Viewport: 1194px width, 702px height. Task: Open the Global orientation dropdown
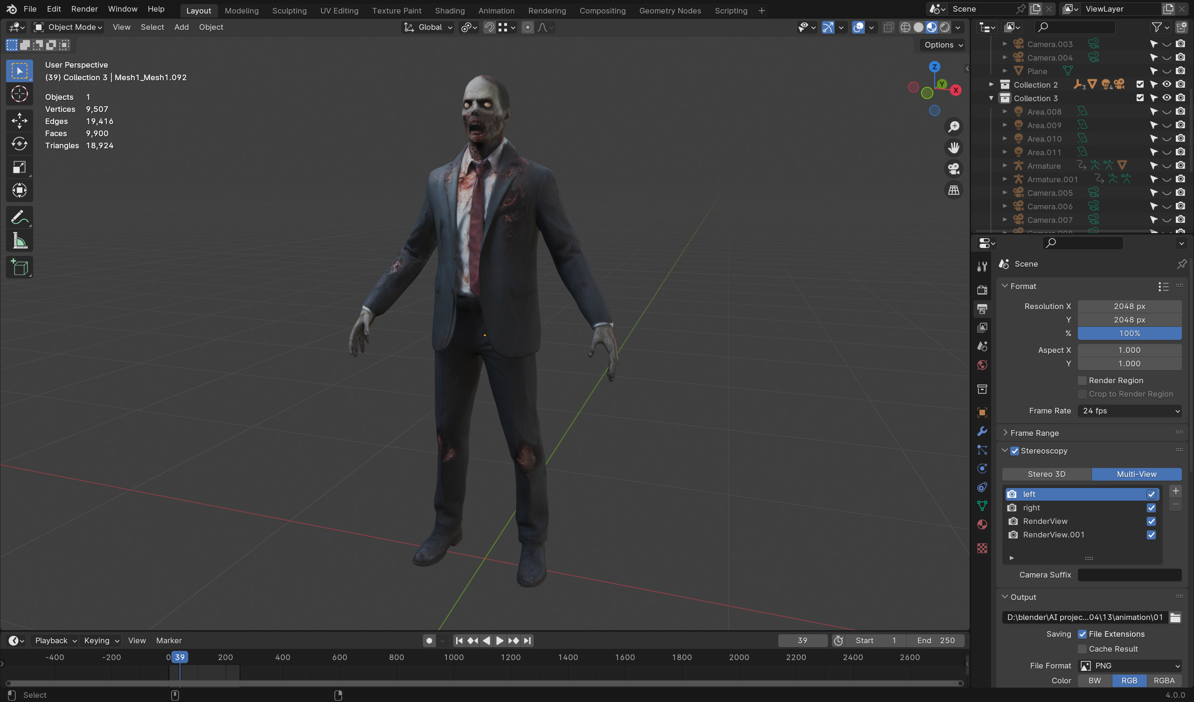[428, 28]
